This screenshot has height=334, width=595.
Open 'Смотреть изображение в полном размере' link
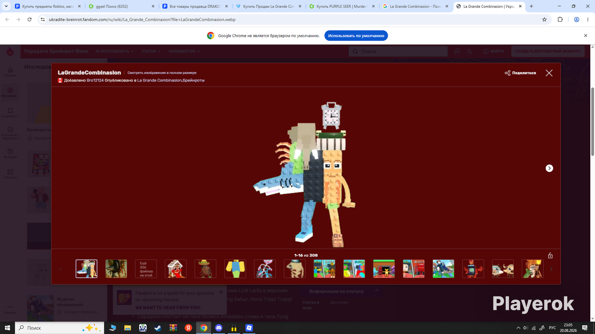tap(162, 73)
